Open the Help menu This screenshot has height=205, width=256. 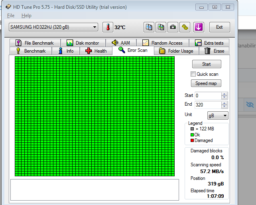pyautogui.click(x=26, y=16)
